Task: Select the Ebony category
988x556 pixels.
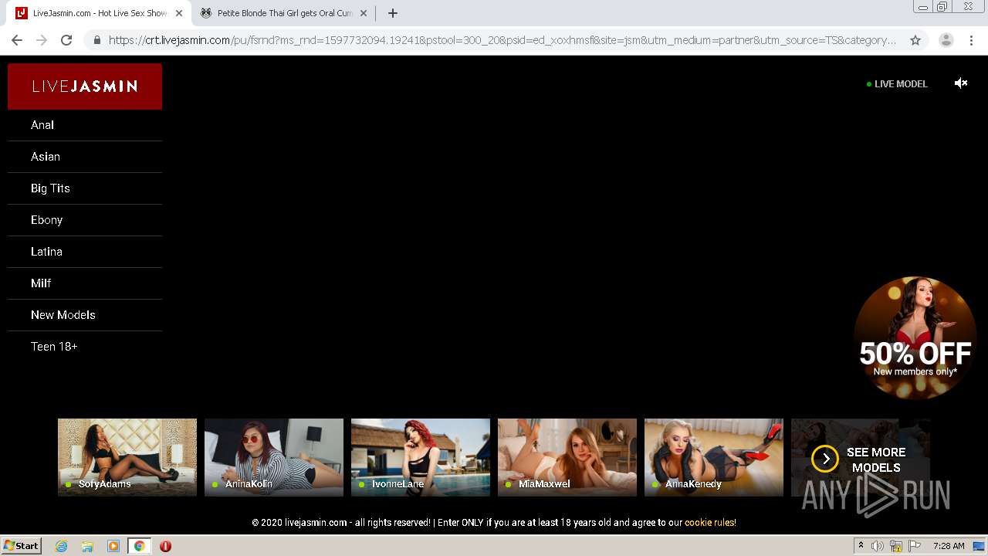Action: tap(85, 220)
